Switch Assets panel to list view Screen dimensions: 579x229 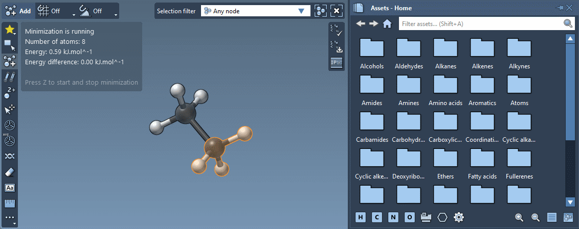point(552,217)
